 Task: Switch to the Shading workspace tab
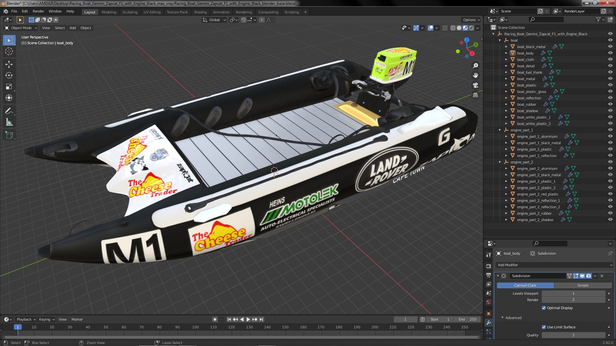(x=200, y=12)
